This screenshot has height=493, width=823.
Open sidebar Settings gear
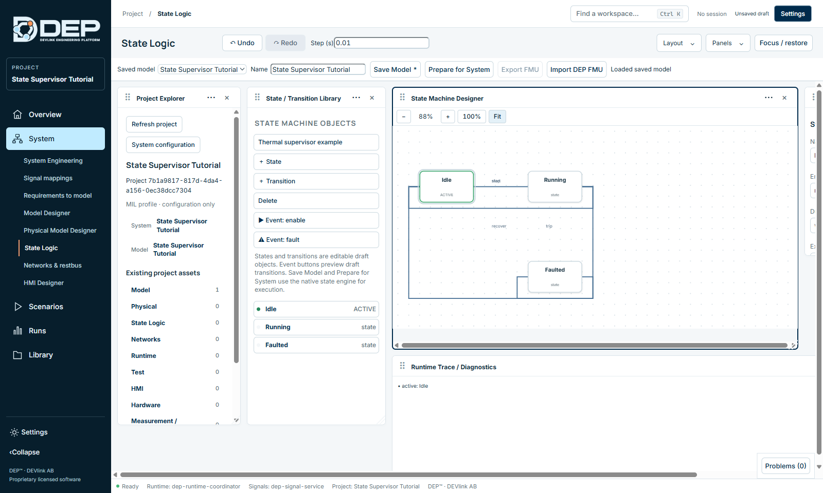coord(14,432)
